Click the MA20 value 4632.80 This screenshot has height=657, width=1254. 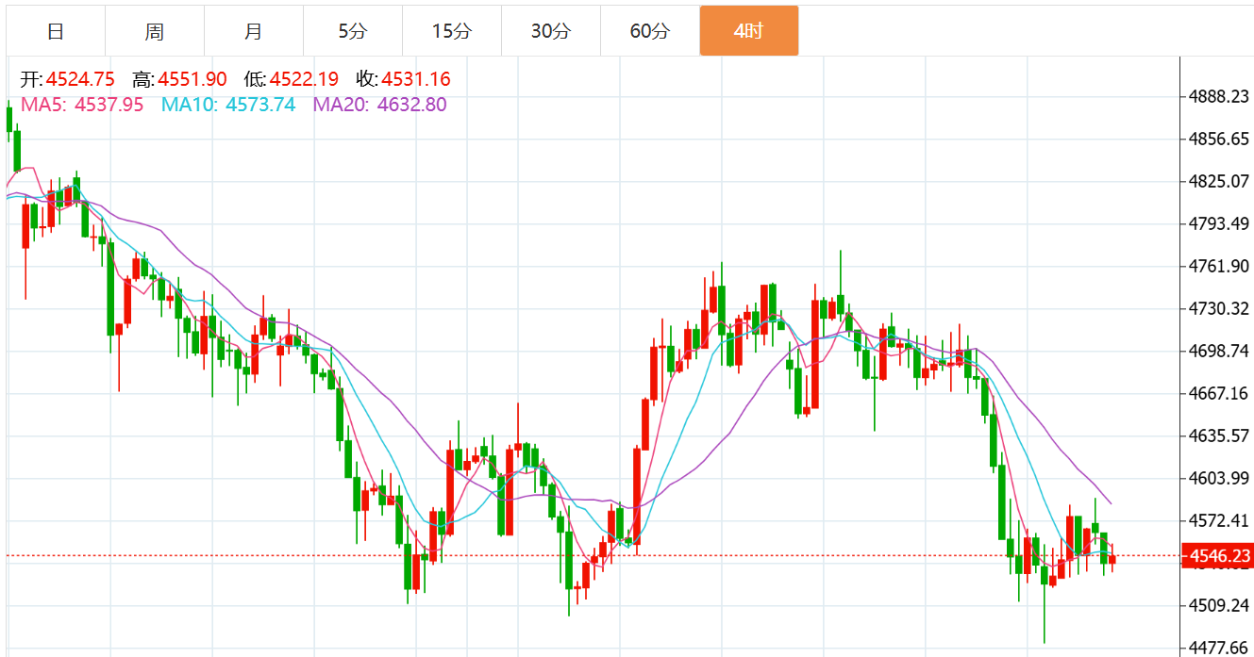[x=411, y=105]
